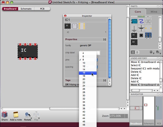Screen dimensions: 163x127
Task: Click the Inspector vertical scrollbar
Action: click(110, 48)
